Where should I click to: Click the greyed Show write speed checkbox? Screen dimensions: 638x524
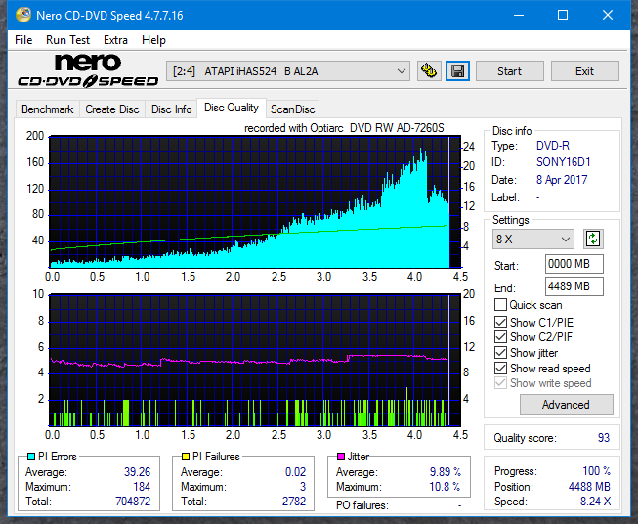coord(500,383)
